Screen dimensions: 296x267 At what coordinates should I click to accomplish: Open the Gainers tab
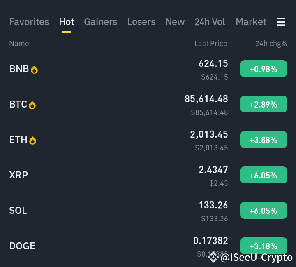101,22
